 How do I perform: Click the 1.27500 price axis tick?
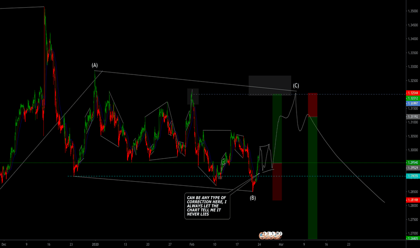(x=413, y=219)
